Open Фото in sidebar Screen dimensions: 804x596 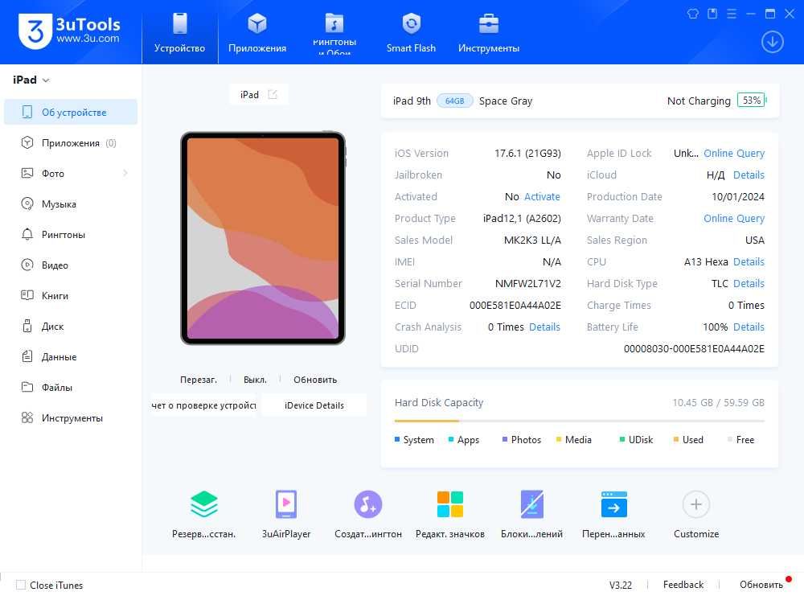pos(71,174)
